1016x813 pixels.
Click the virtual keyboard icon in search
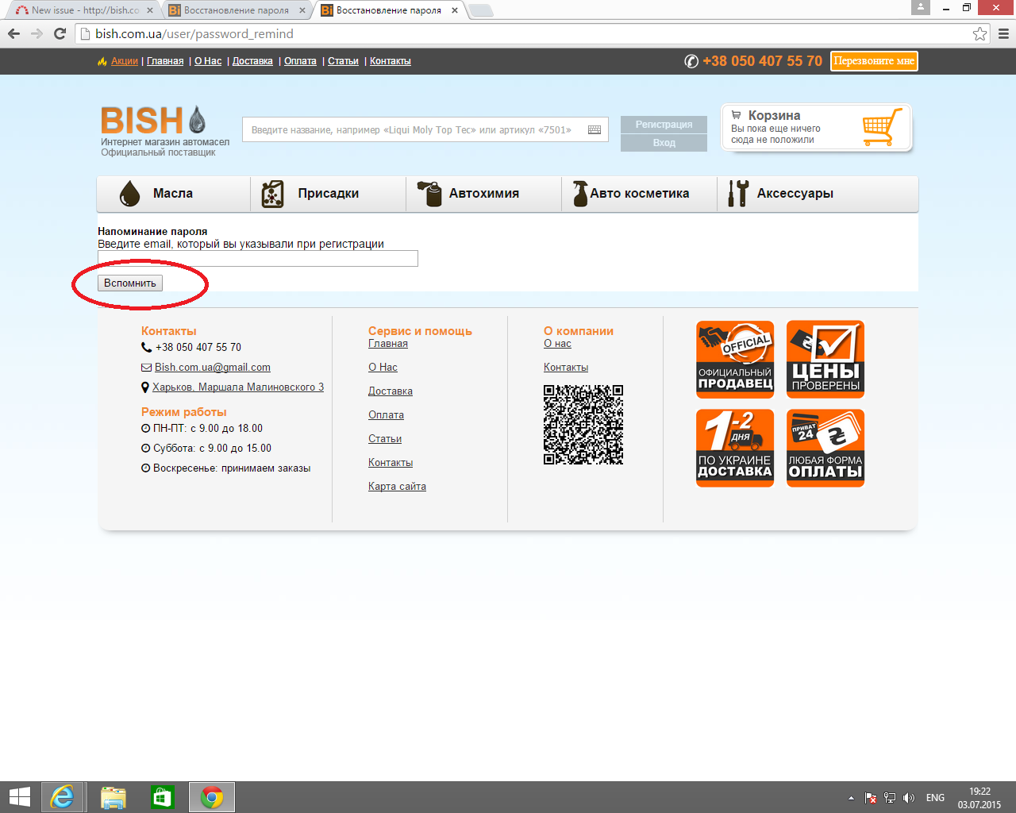pyautogui.click(x=594, y=130)
